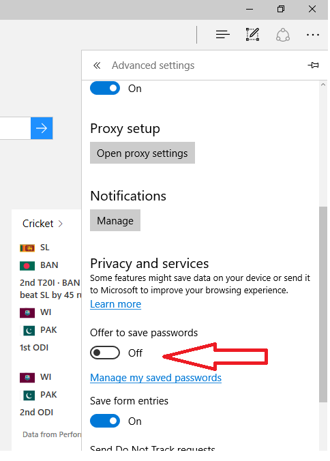Pin the Advanced settings pane
This screenshot has height=461, width=330.
pos(313,65)
